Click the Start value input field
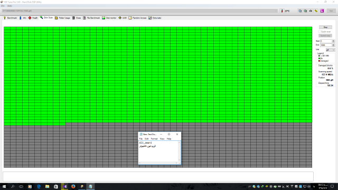Viewport: 338px width, 190px height. click(326, 41)
